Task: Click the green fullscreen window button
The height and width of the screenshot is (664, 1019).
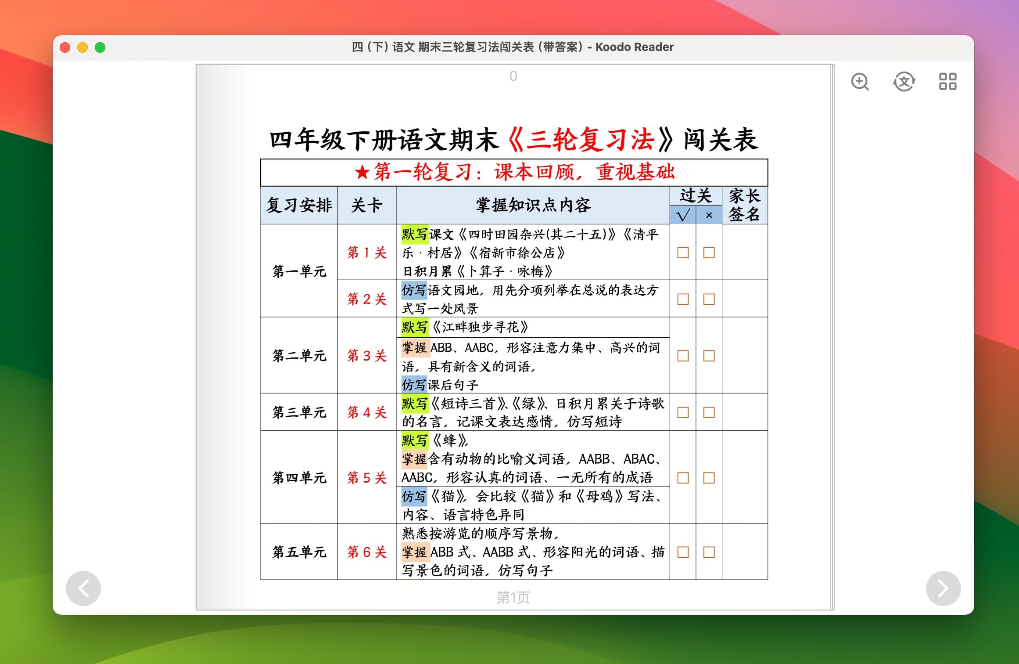Action: [100, 47]
